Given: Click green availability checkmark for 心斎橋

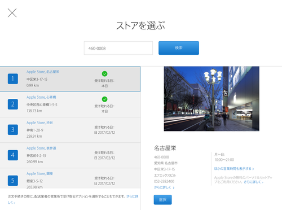Looking at the screenshot, I should 104,99.
